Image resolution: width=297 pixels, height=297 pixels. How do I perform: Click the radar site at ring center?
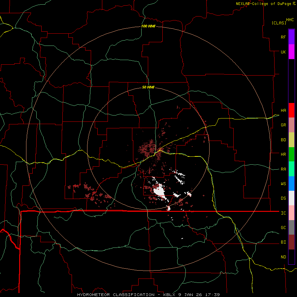148,149
